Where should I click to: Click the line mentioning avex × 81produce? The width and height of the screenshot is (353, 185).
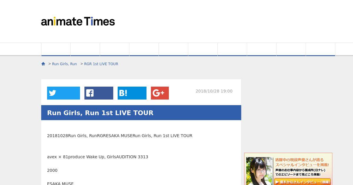coord(98,157)
